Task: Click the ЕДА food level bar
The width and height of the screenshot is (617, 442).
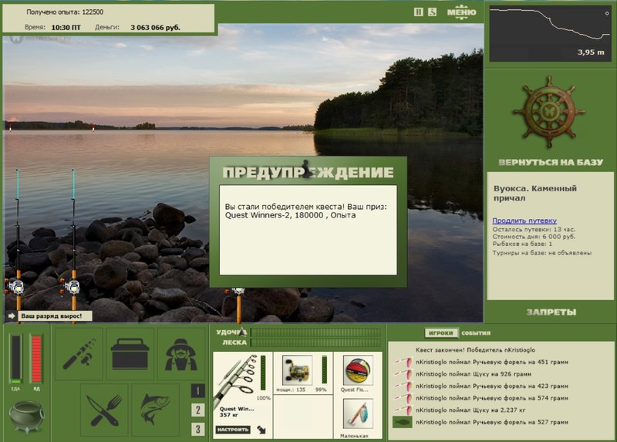Action: [x=16, y=359]
